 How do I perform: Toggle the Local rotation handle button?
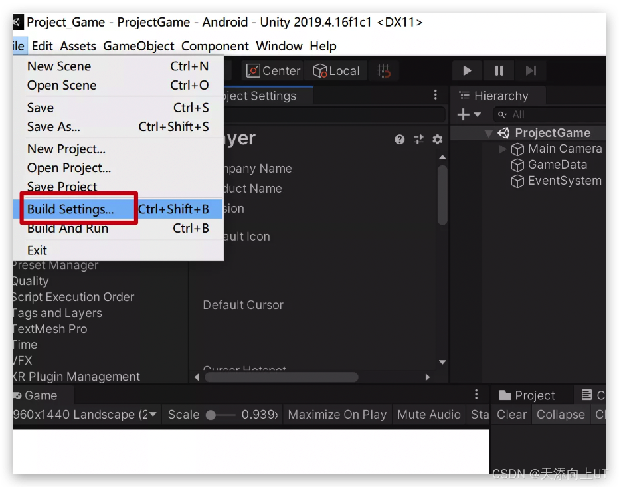click(336, 70)
